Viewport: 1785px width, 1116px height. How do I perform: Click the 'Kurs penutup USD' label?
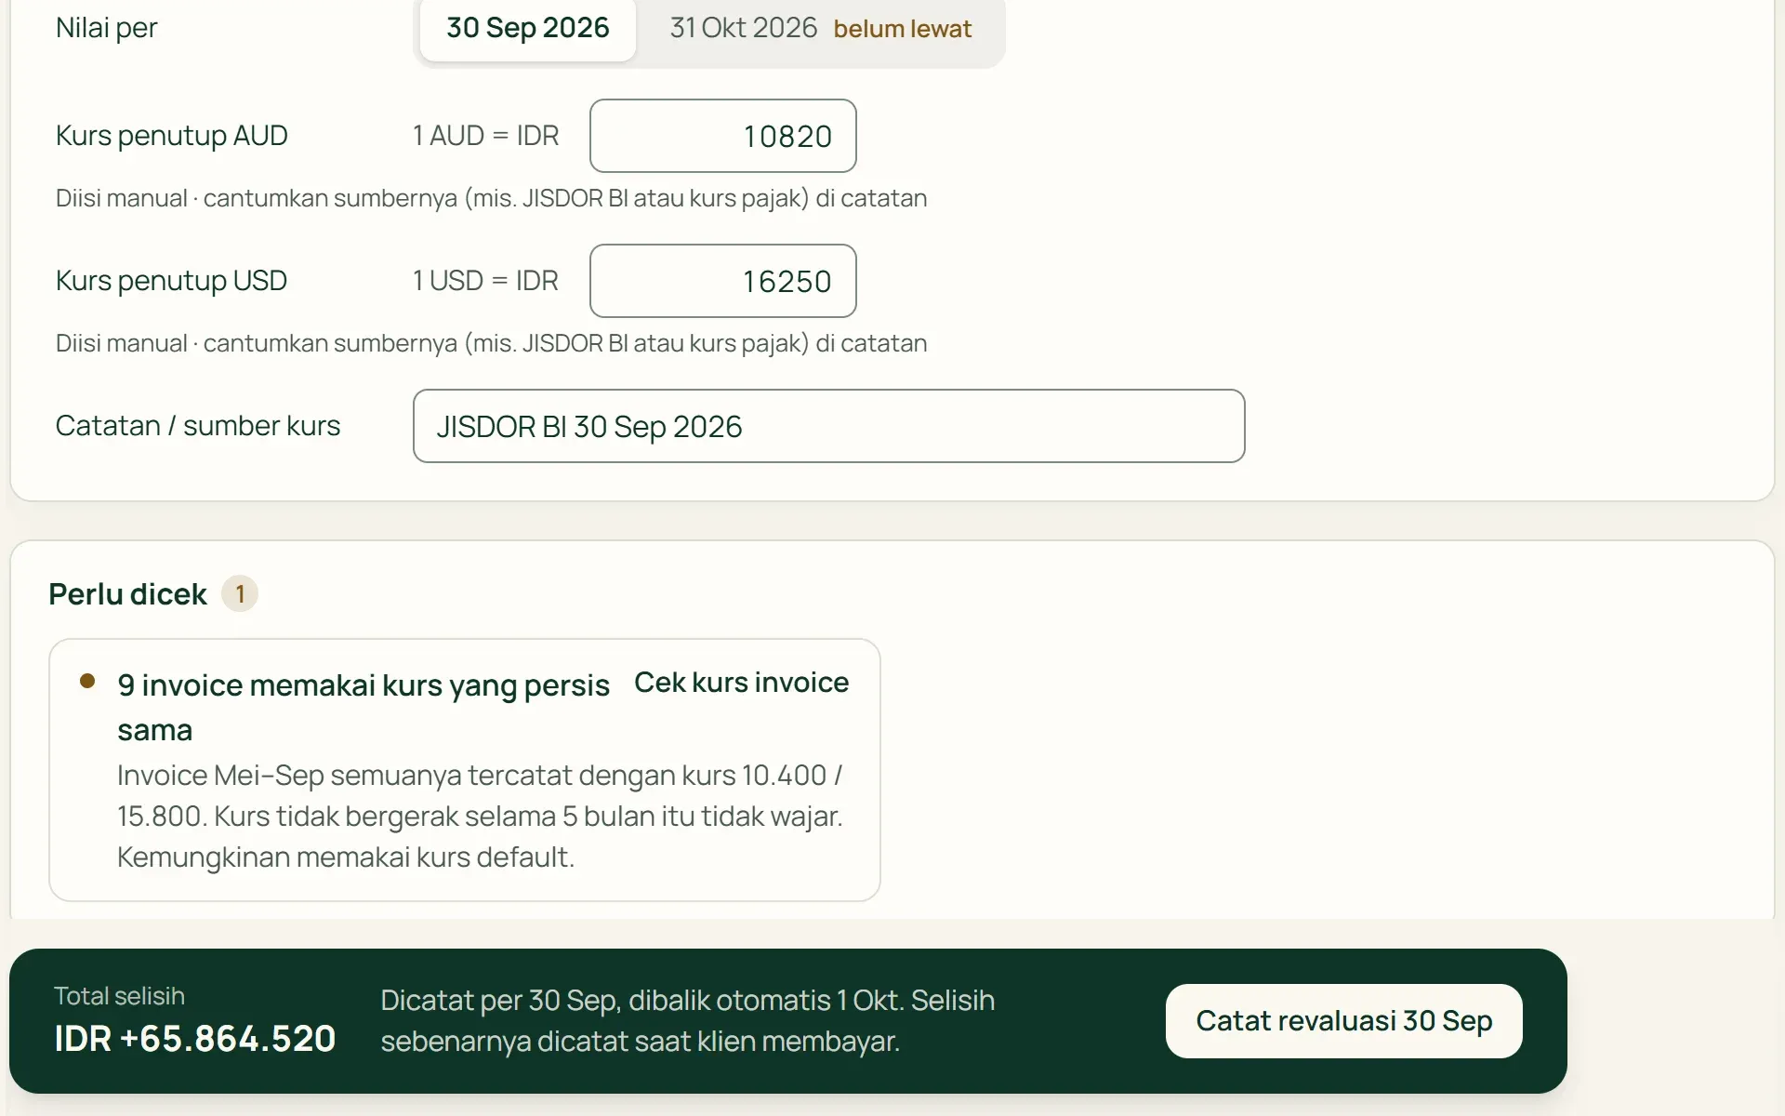coord(171,281)
